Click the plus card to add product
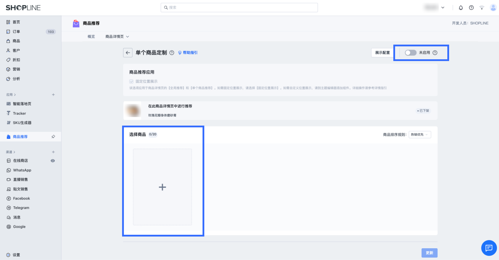The width and height of the screenshot is (499, 260). pos(162,187)
